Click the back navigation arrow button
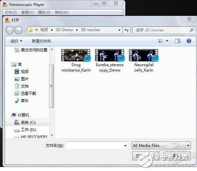 point(10,30)
